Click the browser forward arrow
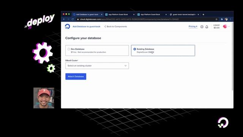243x137 pixels. (68, 19)
